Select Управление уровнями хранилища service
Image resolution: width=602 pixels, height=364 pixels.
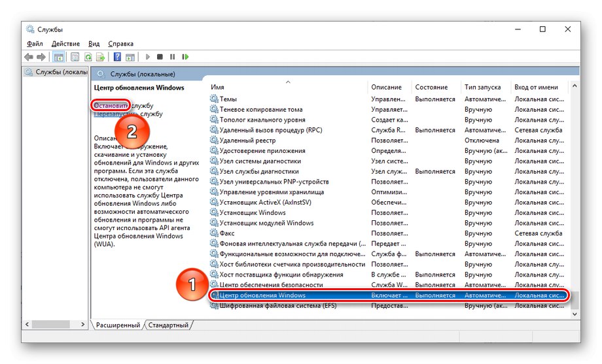pyautogui.click(x=389, y=192)
